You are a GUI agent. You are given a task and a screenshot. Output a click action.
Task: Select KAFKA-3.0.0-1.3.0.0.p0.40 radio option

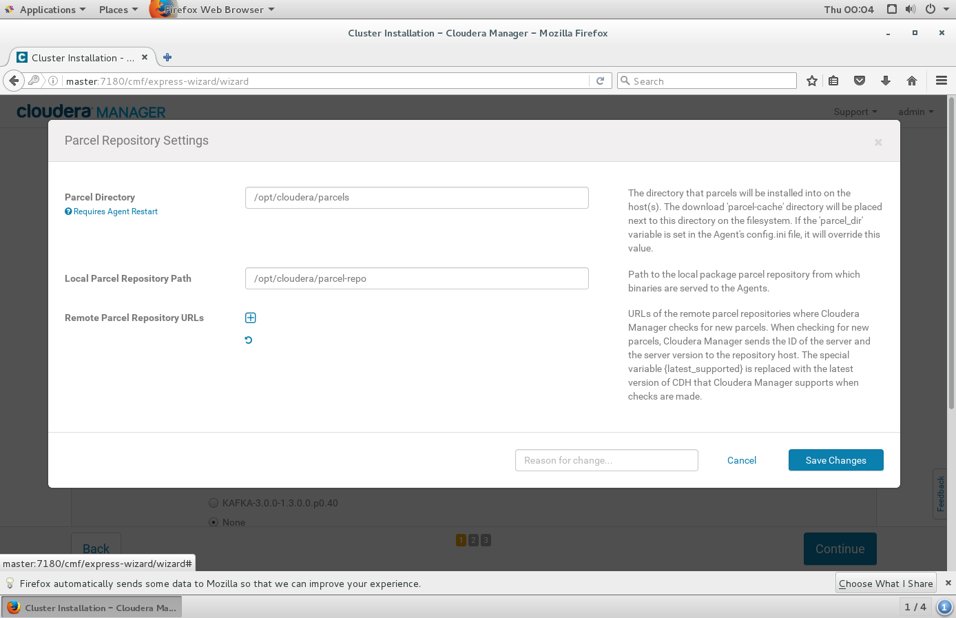pos(214,503)
